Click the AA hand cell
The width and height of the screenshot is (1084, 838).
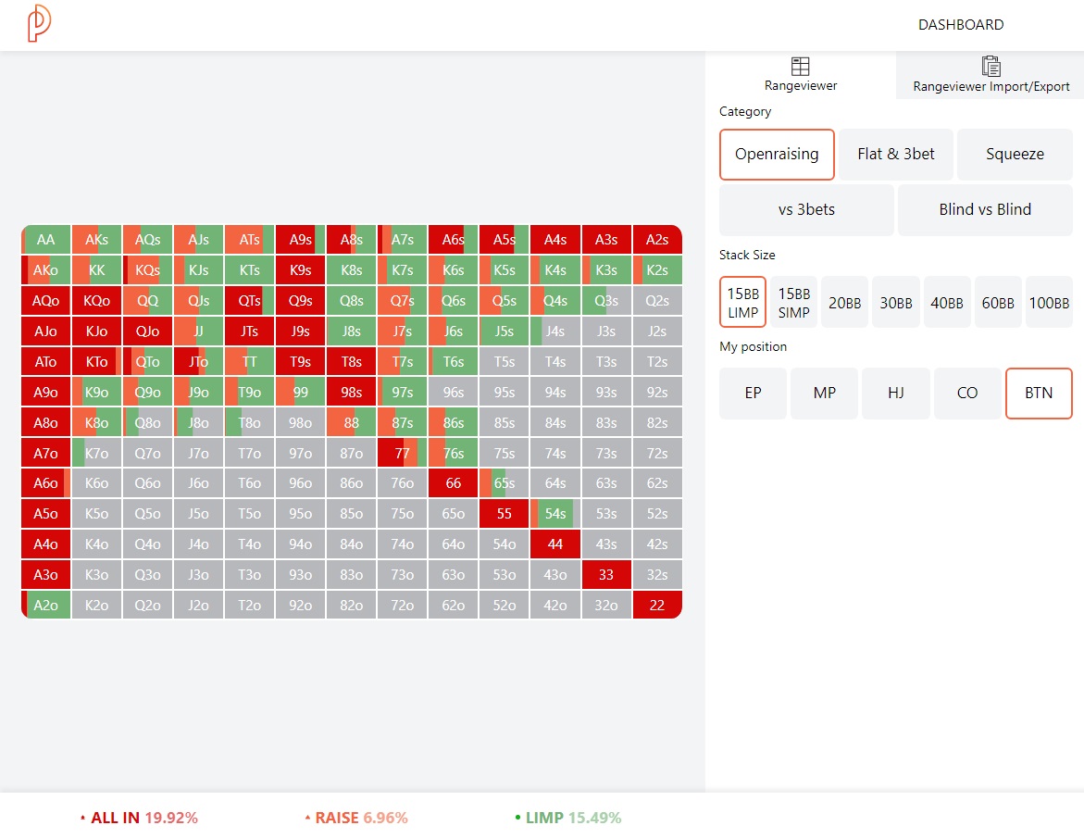click(45, 240)
